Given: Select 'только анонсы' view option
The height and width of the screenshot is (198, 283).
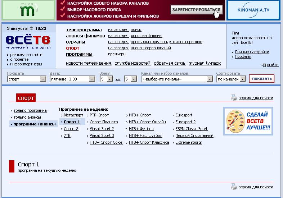Looking at the screenshot, I should [27, 117].
